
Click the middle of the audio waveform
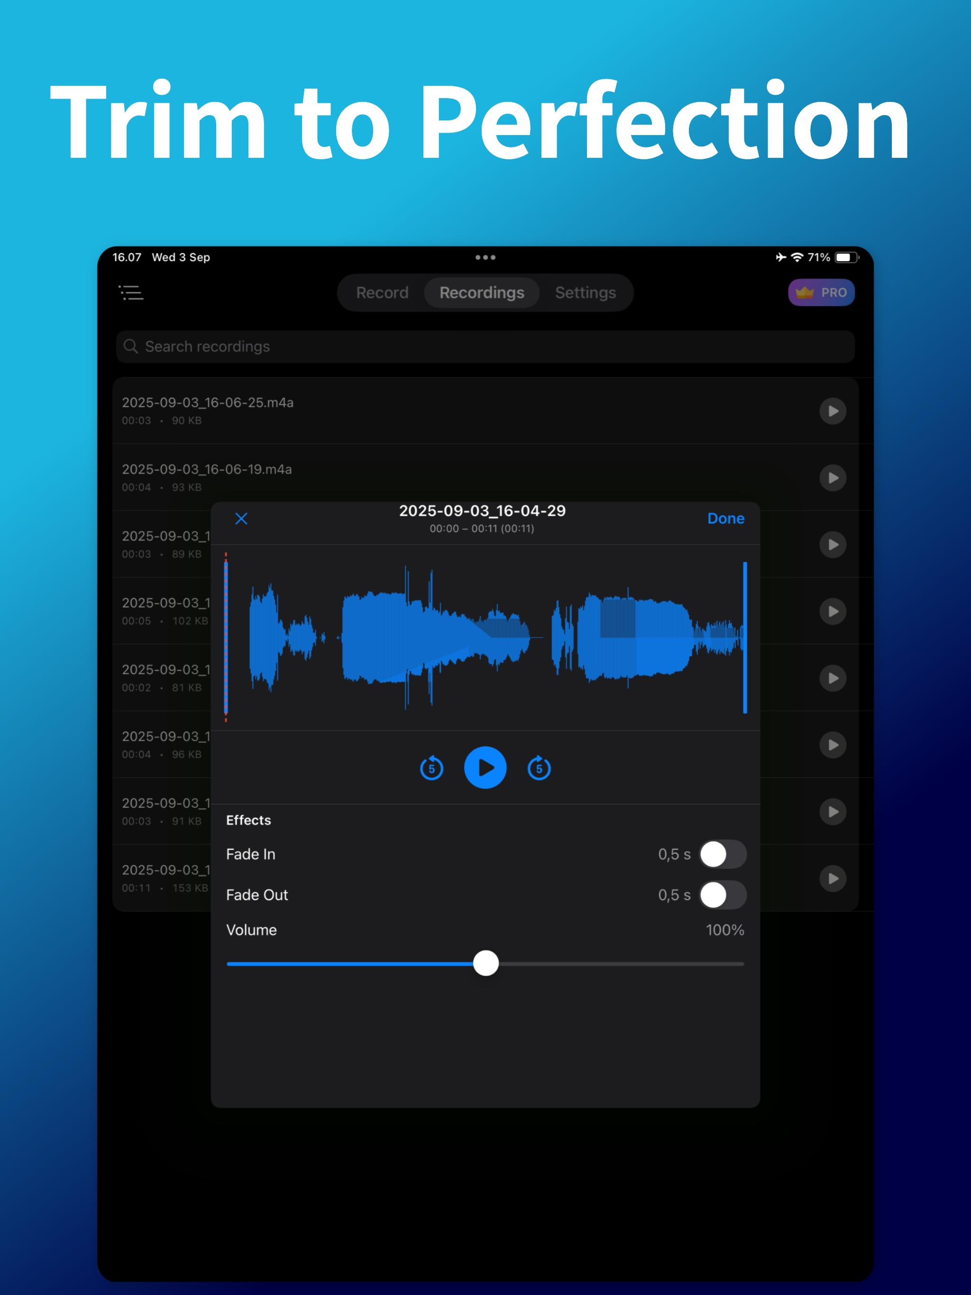(485, 638)
